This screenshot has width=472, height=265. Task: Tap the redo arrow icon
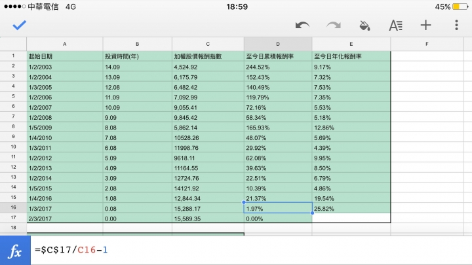click(x=334, y=26)
